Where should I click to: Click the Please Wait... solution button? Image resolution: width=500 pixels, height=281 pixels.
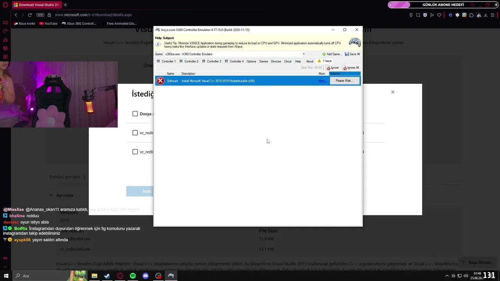pyautogui.click(x=344, y=81)
